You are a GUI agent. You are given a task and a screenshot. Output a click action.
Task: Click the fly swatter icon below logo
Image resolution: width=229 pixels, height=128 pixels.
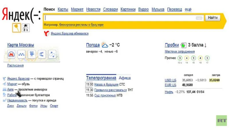click(16, 28)
